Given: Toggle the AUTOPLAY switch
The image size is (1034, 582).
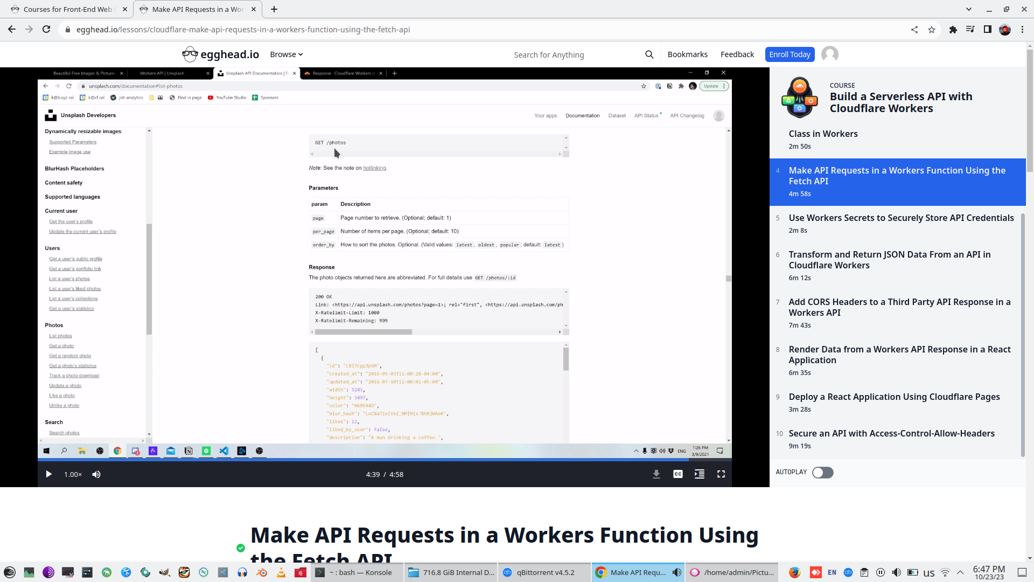Looking at the screenshot, I should click(822, 473).
